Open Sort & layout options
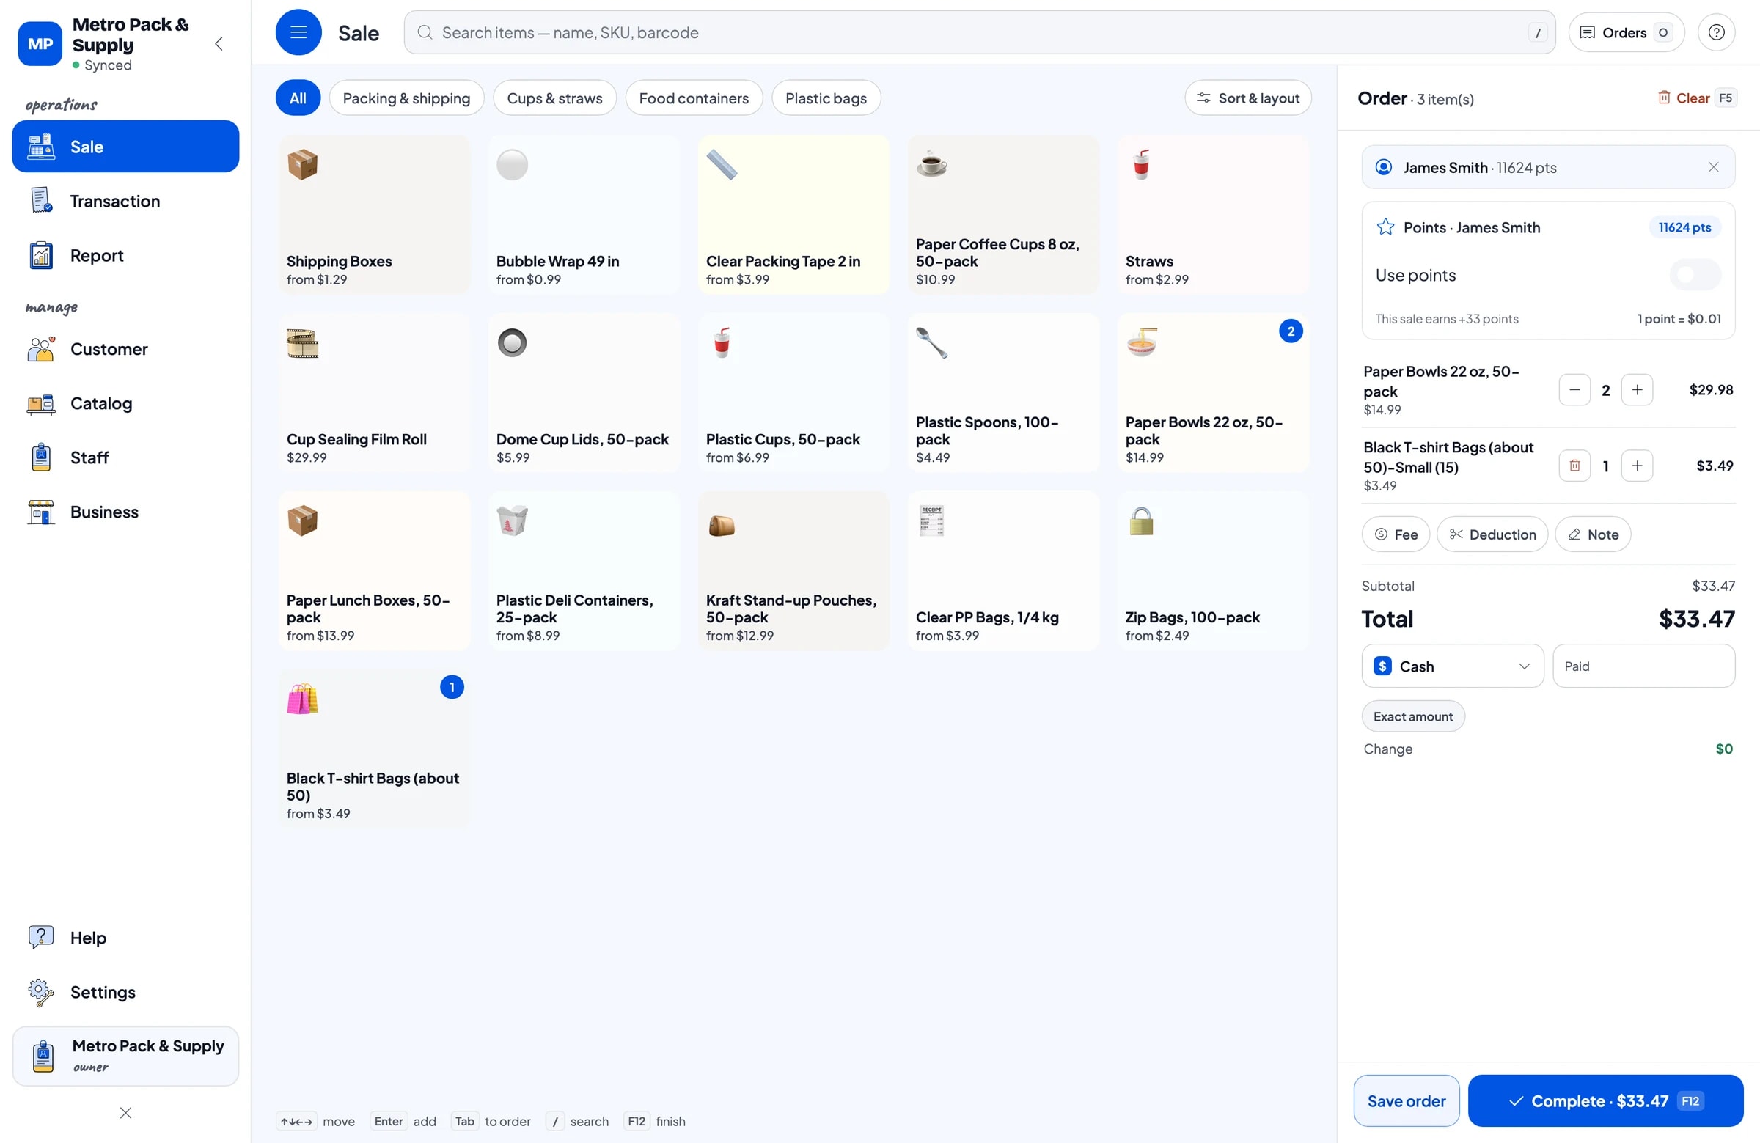Image resolution: width=1760 pixels, height=1143 pixels. (x=1247, y=98)
